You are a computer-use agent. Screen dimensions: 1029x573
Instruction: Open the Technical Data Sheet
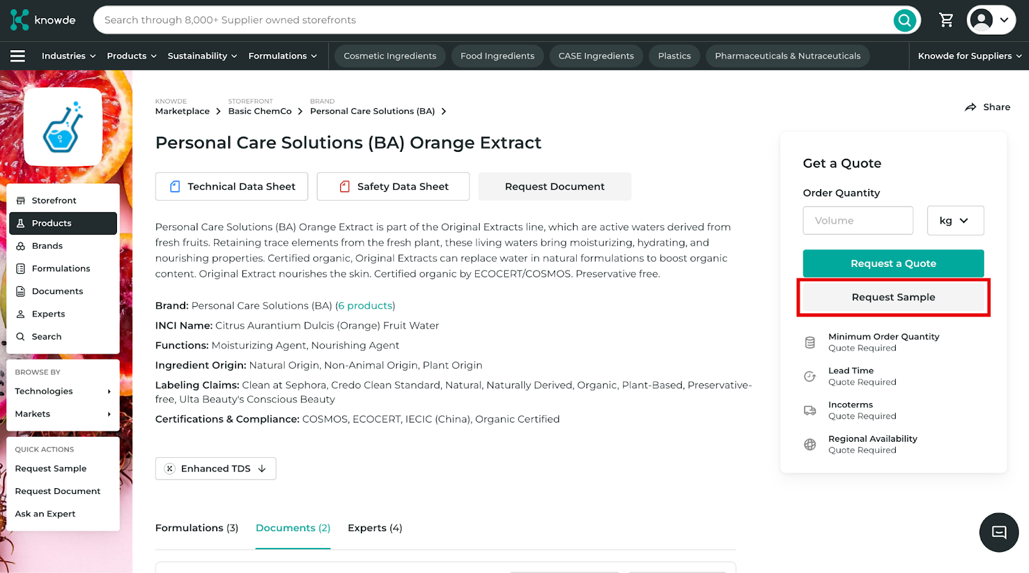point(232,186)
